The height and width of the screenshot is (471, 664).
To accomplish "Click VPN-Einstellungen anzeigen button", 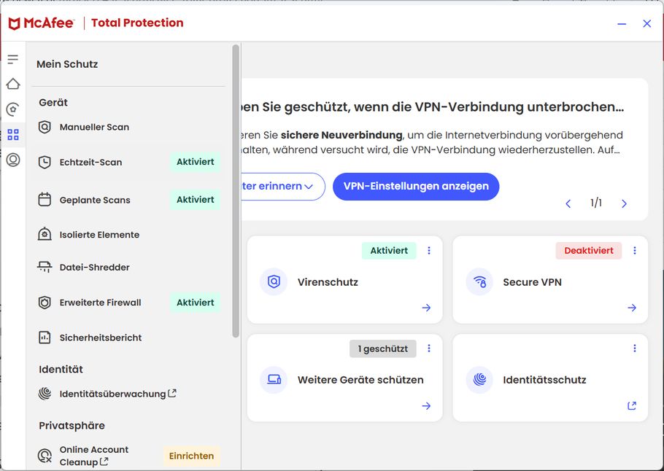I will (x=416, y=187).
